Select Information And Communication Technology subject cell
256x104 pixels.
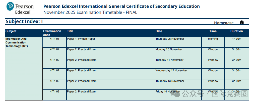click(x=24, y=69)
